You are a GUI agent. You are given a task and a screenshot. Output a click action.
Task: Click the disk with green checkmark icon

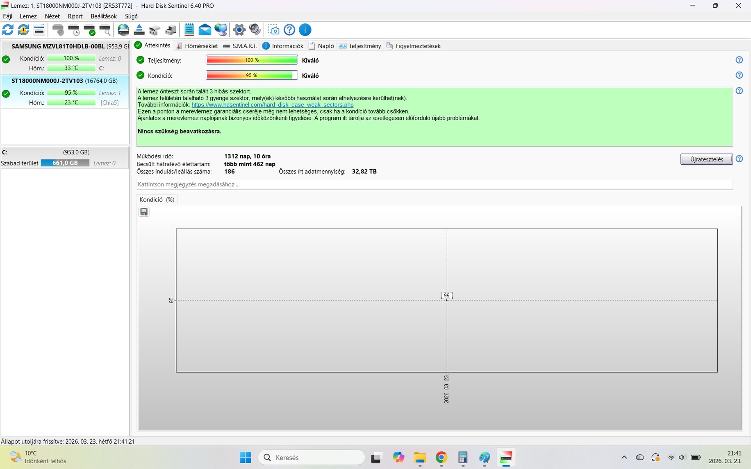[89, 30]
